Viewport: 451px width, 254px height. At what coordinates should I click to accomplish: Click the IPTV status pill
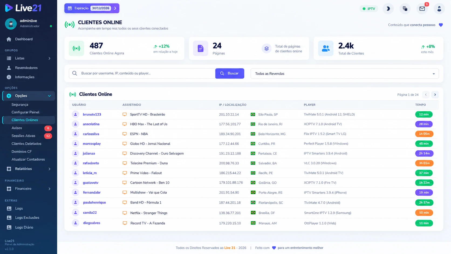pyautogui.click(x=369, y=9)
